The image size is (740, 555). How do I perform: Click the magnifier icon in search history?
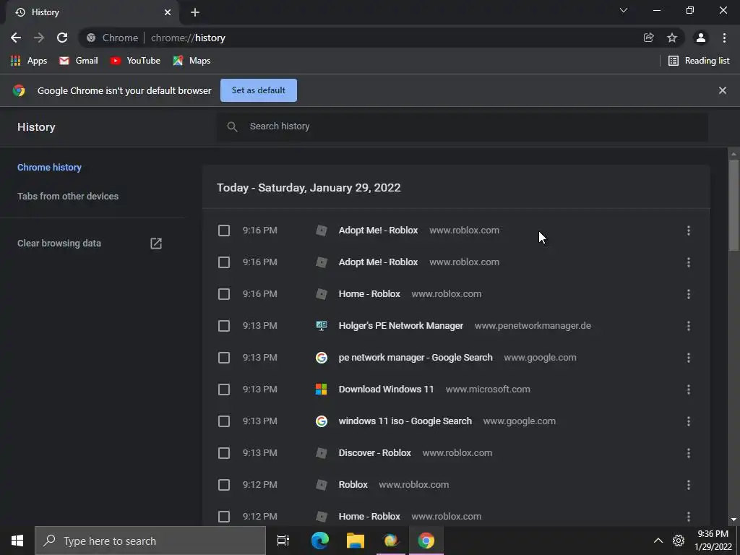click(232, 126)
